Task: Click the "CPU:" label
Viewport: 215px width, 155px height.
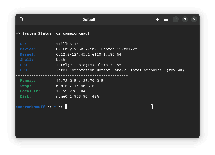Action: point(24,65)
